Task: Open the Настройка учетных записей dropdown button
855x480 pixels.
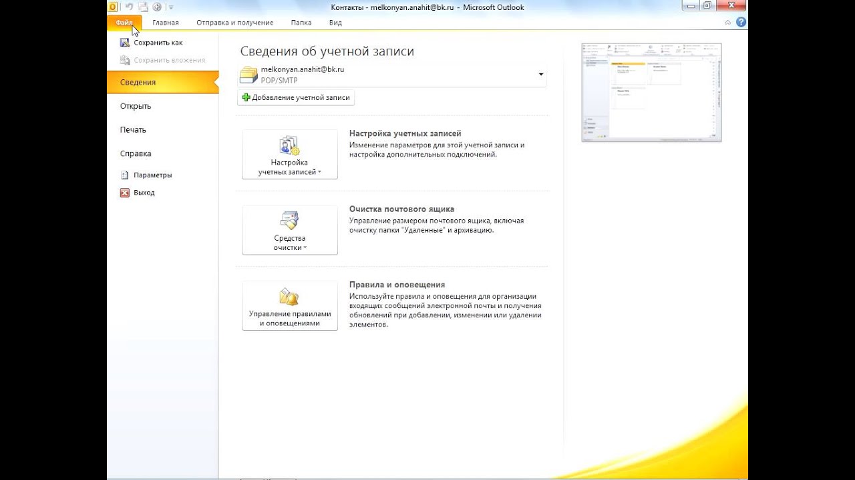Action: 290,155
